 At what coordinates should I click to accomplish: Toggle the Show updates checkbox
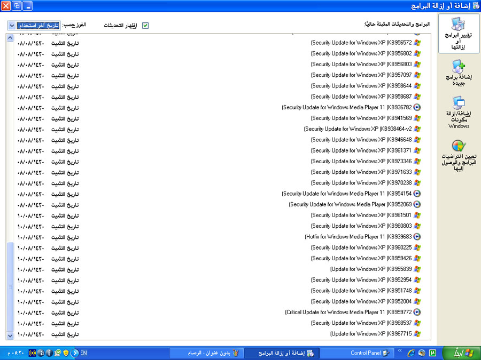click(145, 26)
